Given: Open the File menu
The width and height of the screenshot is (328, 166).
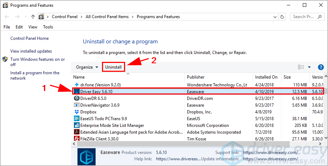Looking at the screenshot, I should point(7,27).
